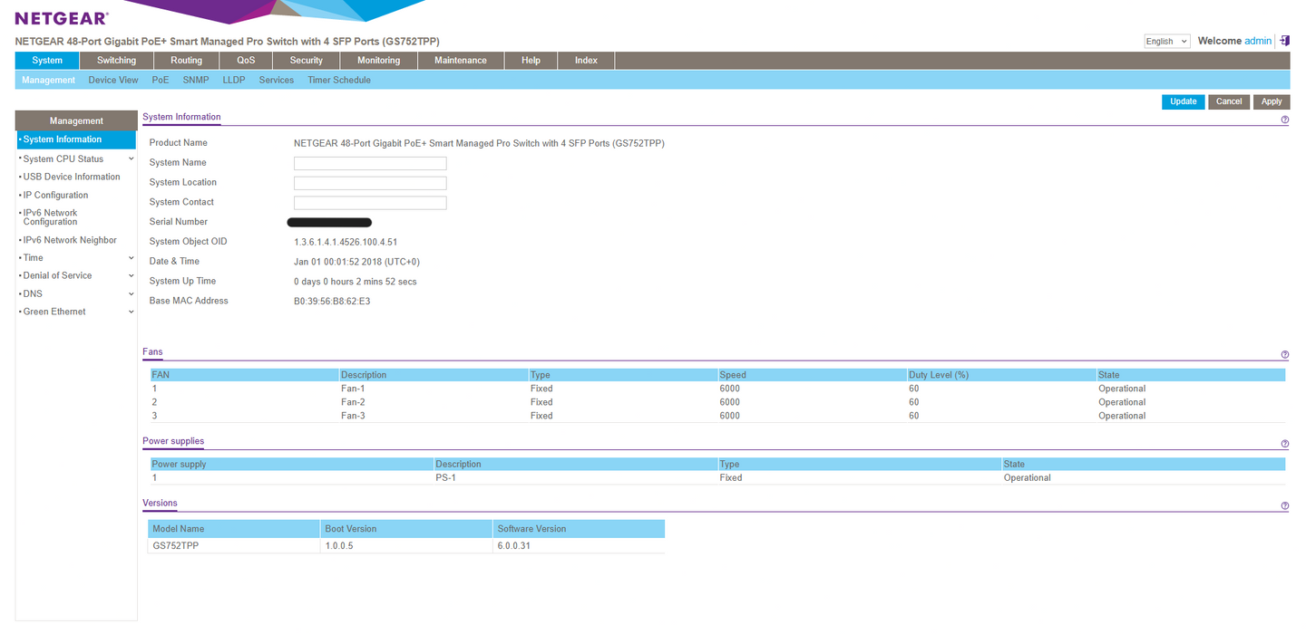This screenshot has width=1306, height=634.
Task: Click the boot version 1.0.0.5
Action: pyautogui.click(x=339, y=546)
